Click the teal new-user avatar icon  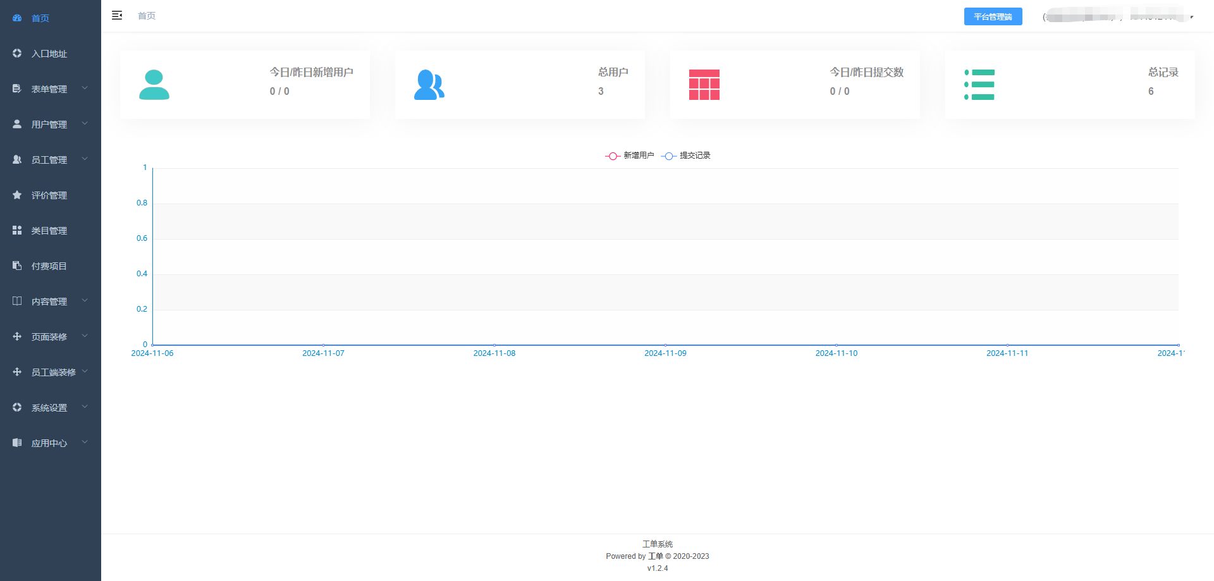click(x=154, y=85)
